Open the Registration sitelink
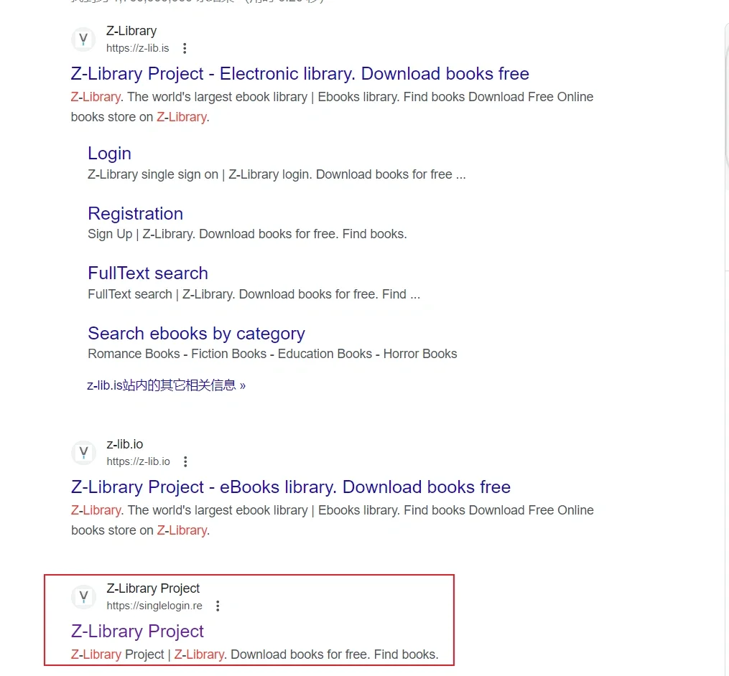Screen dimensions: 729x676 click(x=135, y=213)
